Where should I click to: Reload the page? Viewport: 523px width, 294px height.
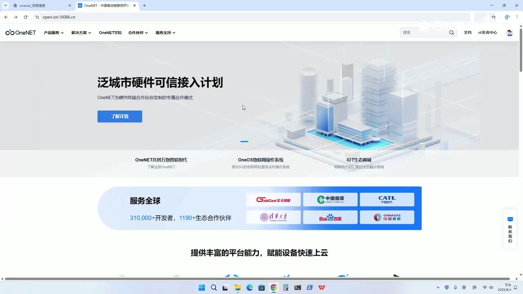point(25,17)
